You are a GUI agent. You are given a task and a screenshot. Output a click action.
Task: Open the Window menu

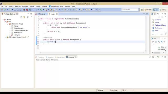(67, 6)
